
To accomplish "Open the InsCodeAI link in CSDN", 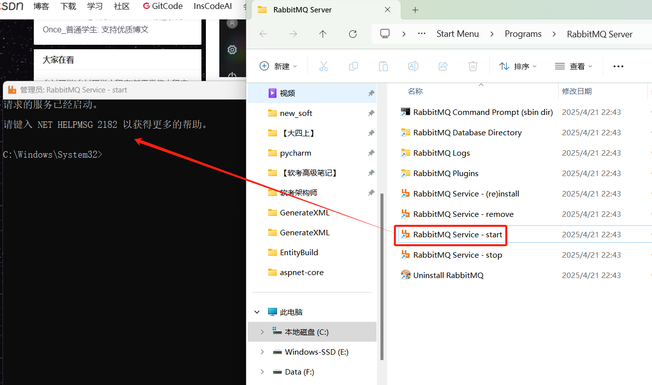I will pyautogui.click(x=213, y=6).
